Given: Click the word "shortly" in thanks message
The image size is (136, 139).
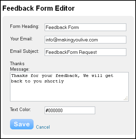Looking at the screenshot, I should 54,81.
